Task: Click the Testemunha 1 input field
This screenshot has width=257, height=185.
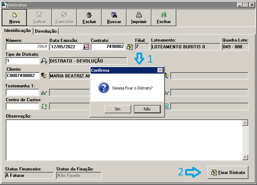Action: tap(22, 93)
